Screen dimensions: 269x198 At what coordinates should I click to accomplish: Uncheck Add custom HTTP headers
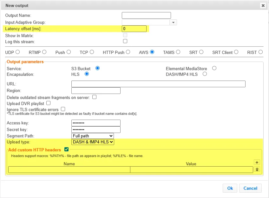coord(66,149)
